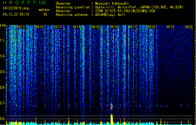The width and height of the screenshot is (196, 125).
Task: Click the 0612 time marker
Action: [x=40, y=27]
